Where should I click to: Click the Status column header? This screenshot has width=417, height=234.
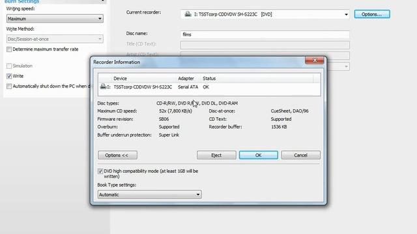point(209,79)
